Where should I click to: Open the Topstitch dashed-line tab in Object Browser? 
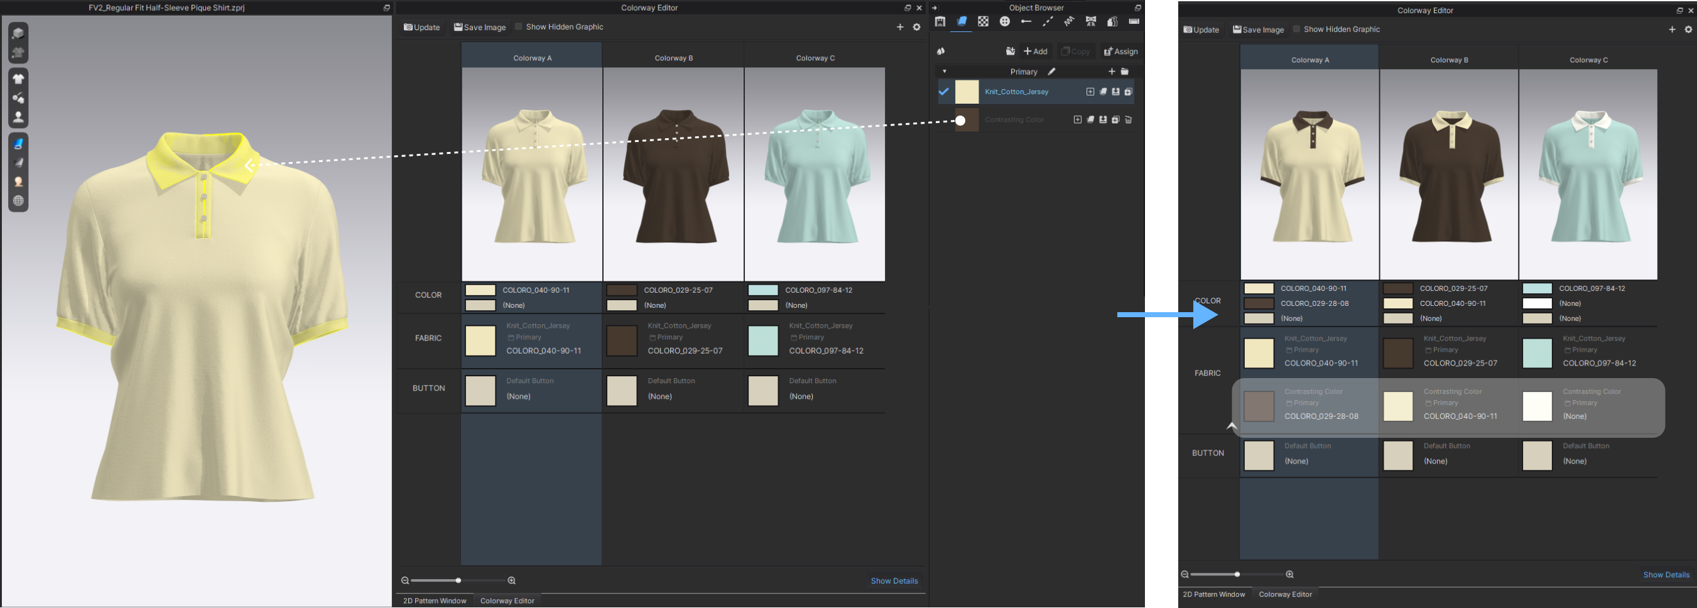pyautogui.click(x=1048, y=22)
